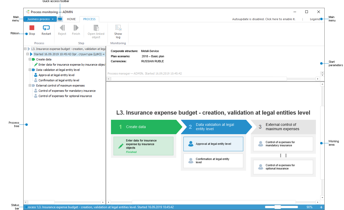Enable autoupdate via the notification link
344x210 pixels.
point(264,19)
